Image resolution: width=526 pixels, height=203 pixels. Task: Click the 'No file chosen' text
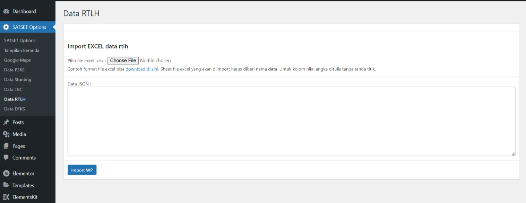155,61
